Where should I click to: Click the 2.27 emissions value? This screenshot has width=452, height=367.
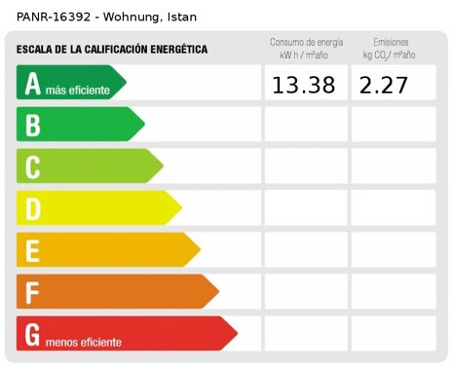pyautogui.click(x=384, y=86)
